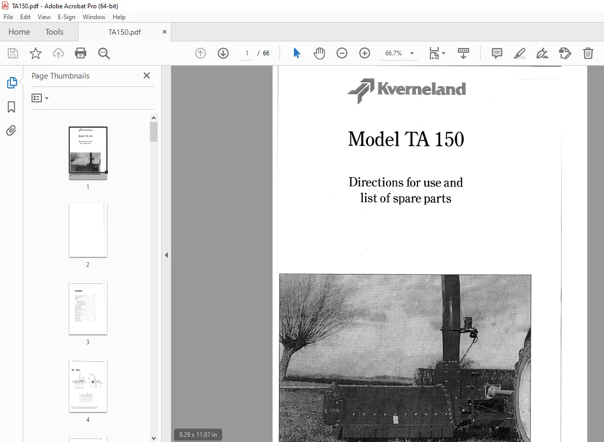This screenshot has width=604, height=442.
Task: Zoom in with plus button
Action: (x=364, y=53)
